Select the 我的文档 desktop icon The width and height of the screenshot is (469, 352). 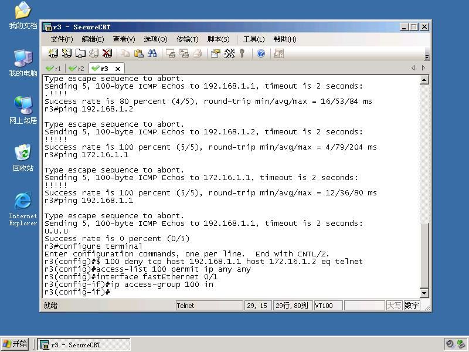23,15
